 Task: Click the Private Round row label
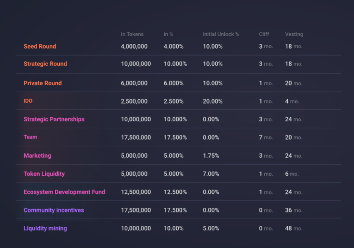[x=43, y=83]
